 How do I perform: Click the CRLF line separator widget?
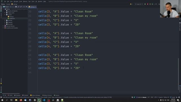coord(152,97)
